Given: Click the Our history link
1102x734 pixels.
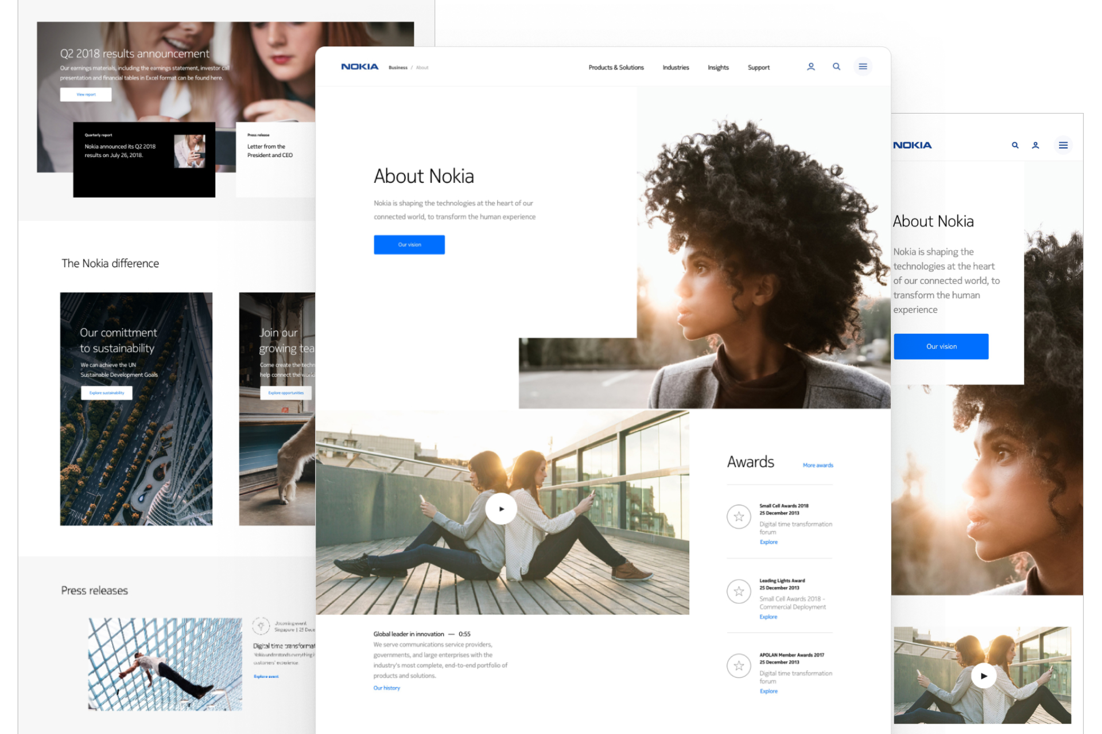Looking at the screenshot, I should 386,688.
